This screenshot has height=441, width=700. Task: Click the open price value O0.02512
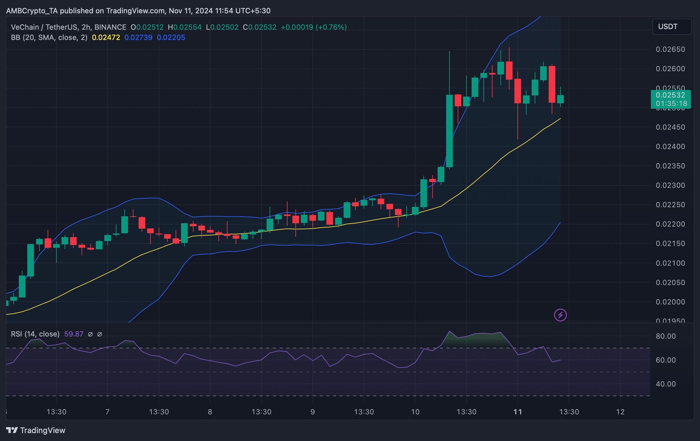click(x=147, y=27)
